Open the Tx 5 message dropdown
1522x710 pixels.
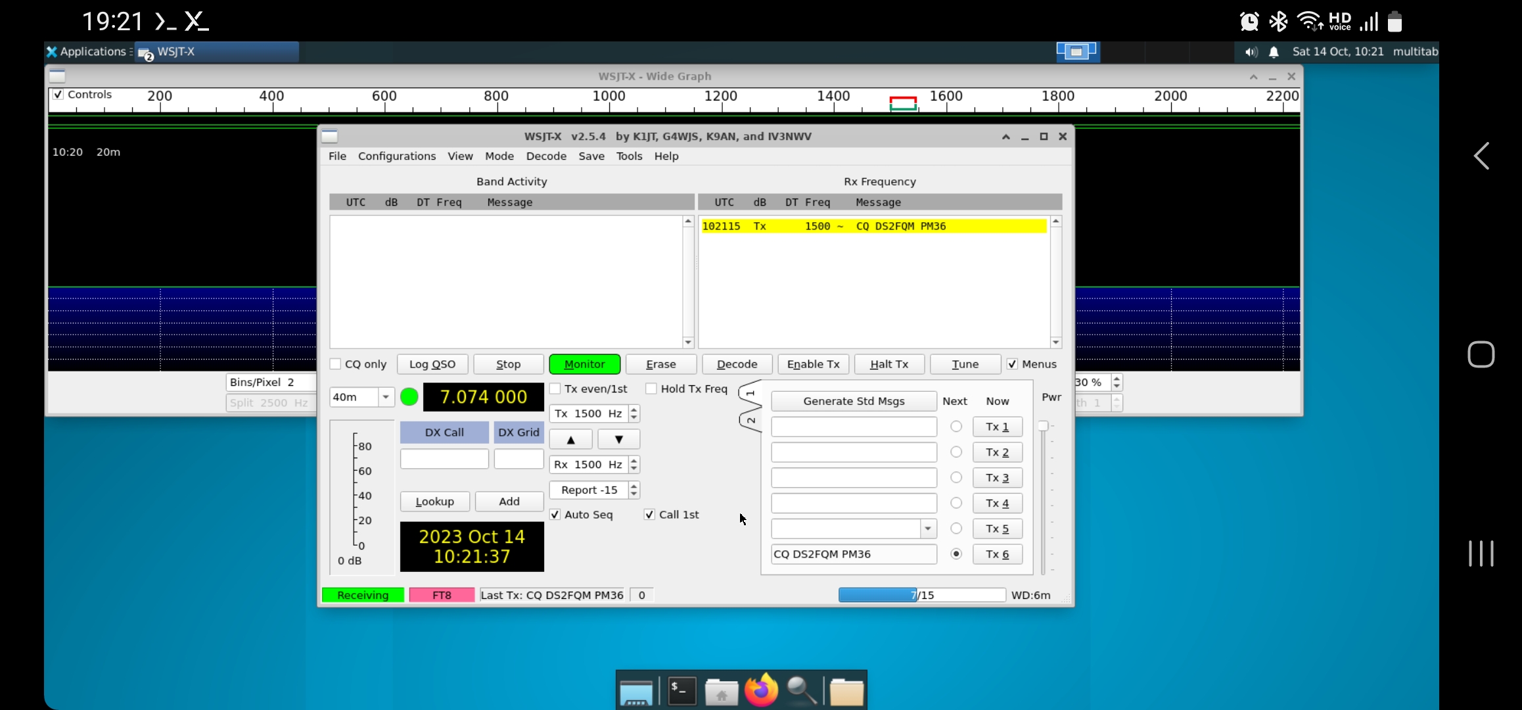[927, 529]
